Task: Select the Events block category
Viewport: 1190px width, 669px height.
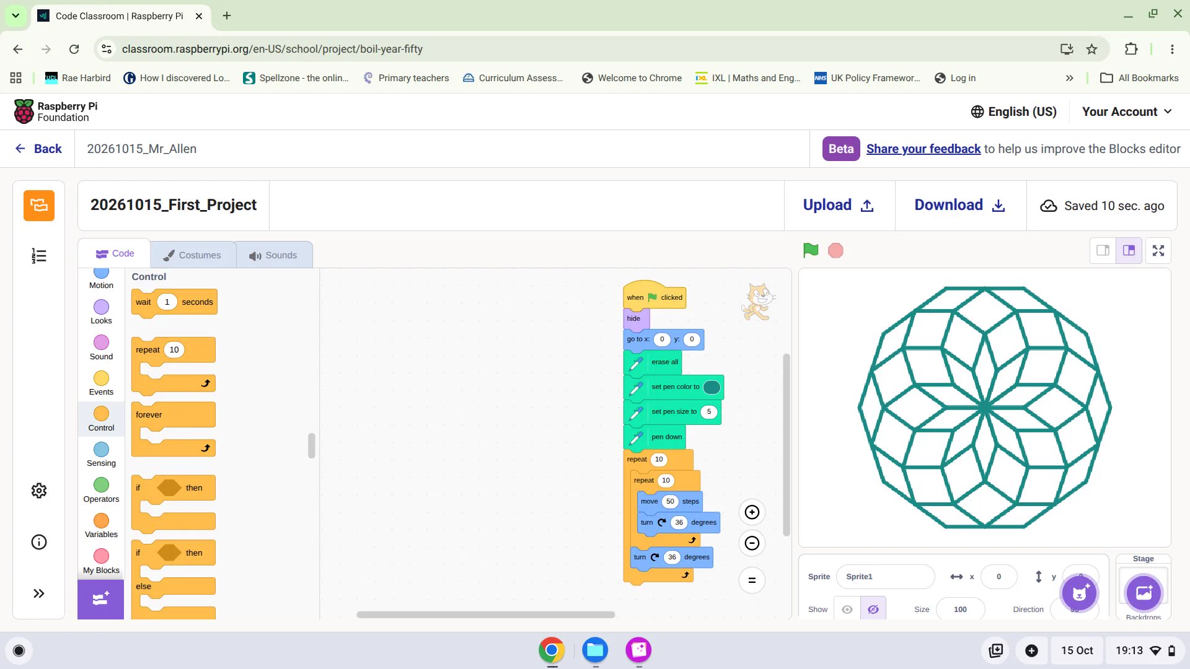Action: 101,383
